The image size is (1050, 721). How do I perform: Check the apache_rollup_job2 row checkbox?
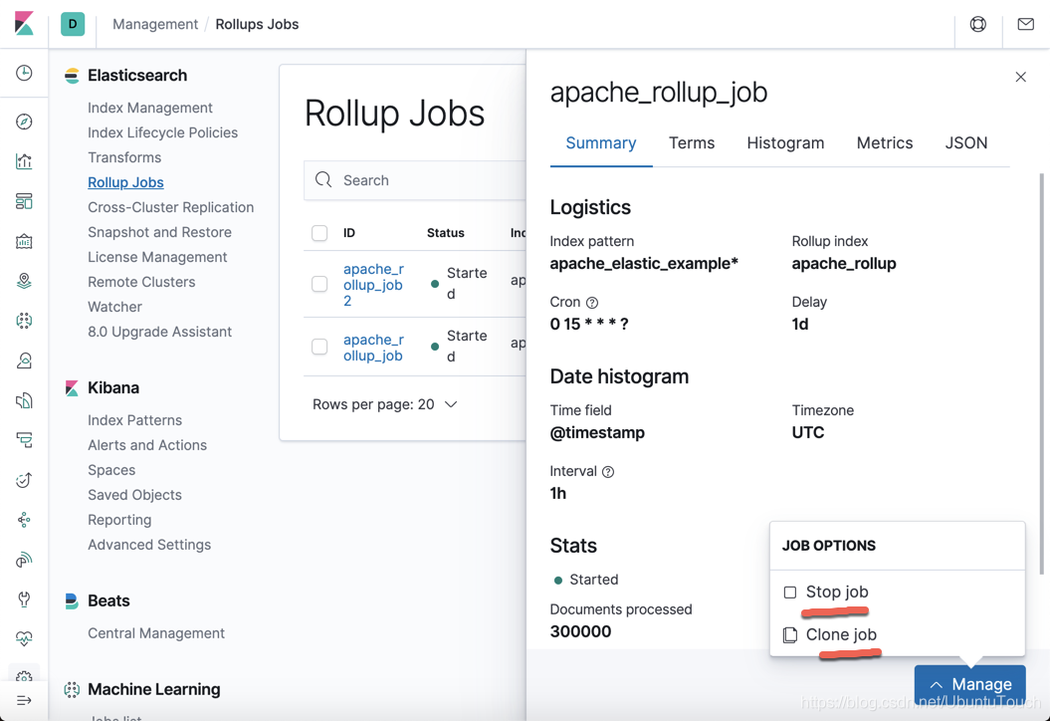319,284
